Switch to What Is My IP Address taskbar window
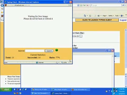This screenshot has width=127, height=95. [x=40, y=89]
